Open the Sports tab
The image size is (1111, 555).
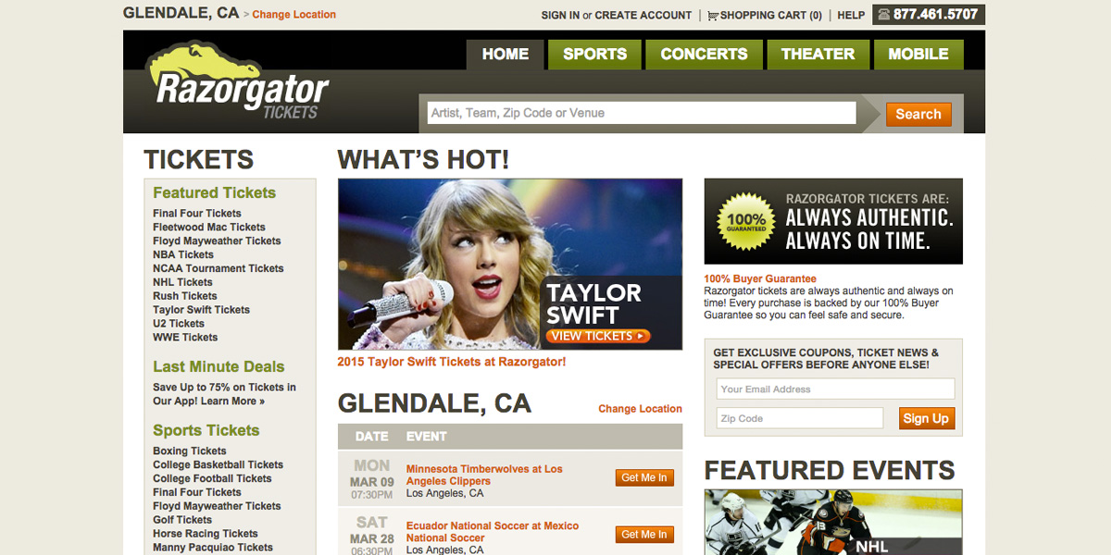pos(594,55)
